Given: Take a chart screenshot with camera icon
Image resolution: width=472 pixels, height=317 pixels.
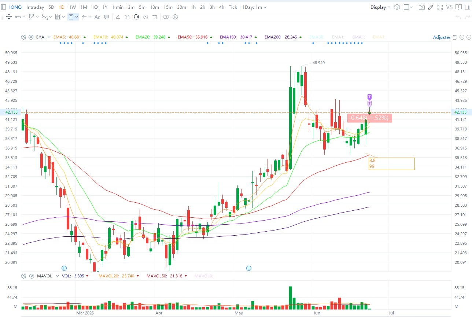Looking at the screenshot, I should (x=422, y=7).
